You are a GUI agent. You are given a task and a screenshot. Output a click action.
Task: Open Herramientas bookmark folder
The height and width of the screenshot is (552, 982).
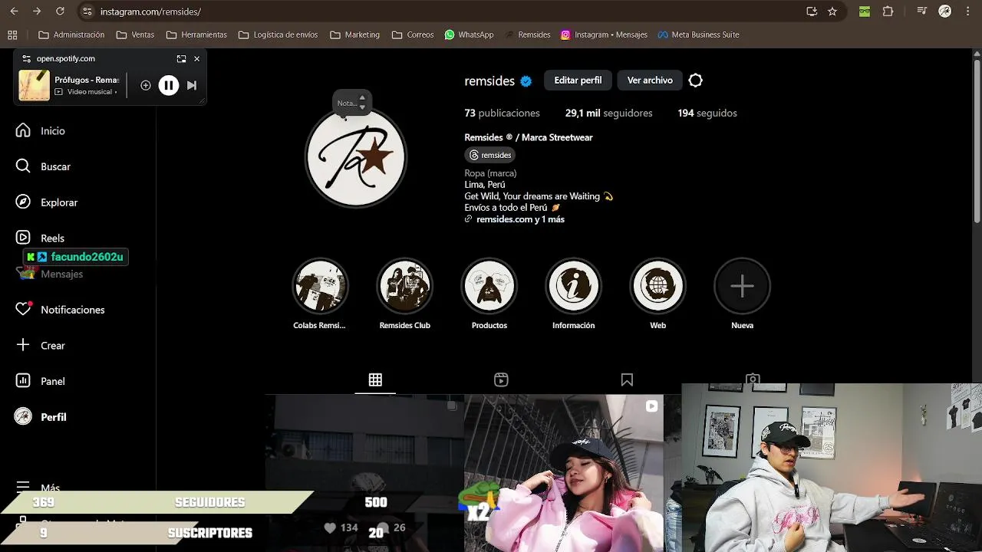coord(196,34)
